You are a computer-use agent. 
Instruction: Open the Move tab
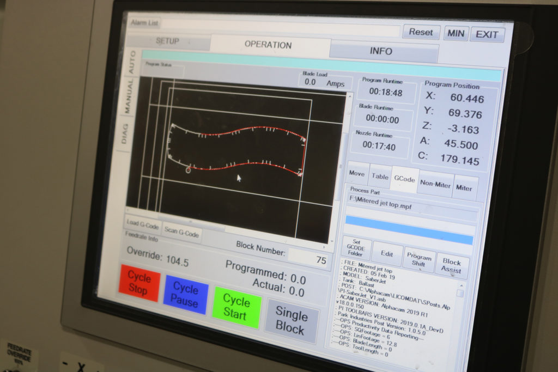coord(357,173)
